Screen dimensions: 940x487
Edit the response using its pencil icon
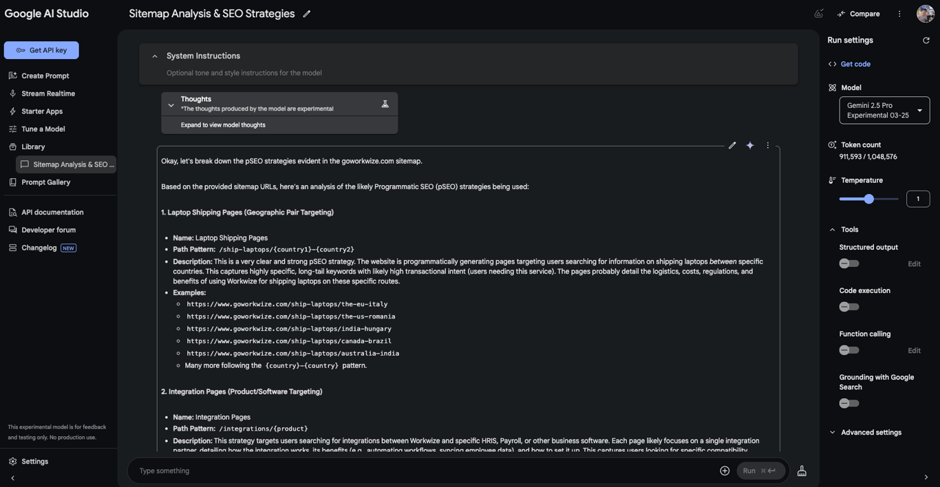[732, 145]
